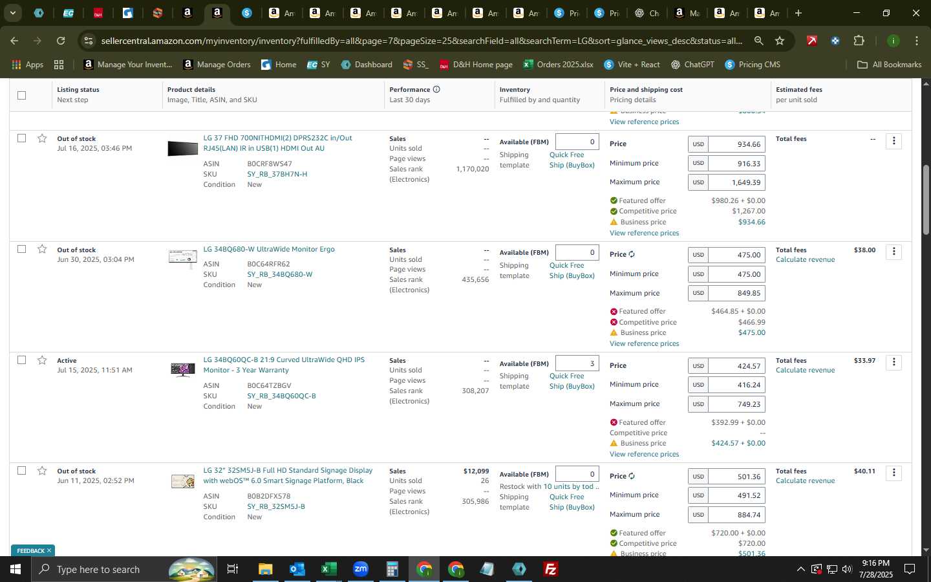Open the Chrome extensions puzzle icon
This screenshot has width=931, height=582.
click(859, 41)
